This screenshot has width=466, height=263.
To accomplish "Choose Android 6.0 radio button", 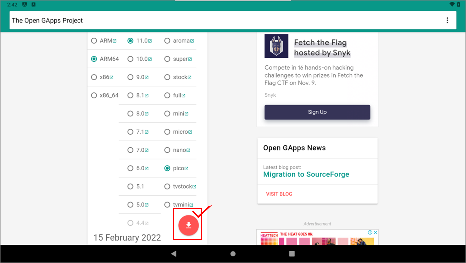I will [130, 168].
